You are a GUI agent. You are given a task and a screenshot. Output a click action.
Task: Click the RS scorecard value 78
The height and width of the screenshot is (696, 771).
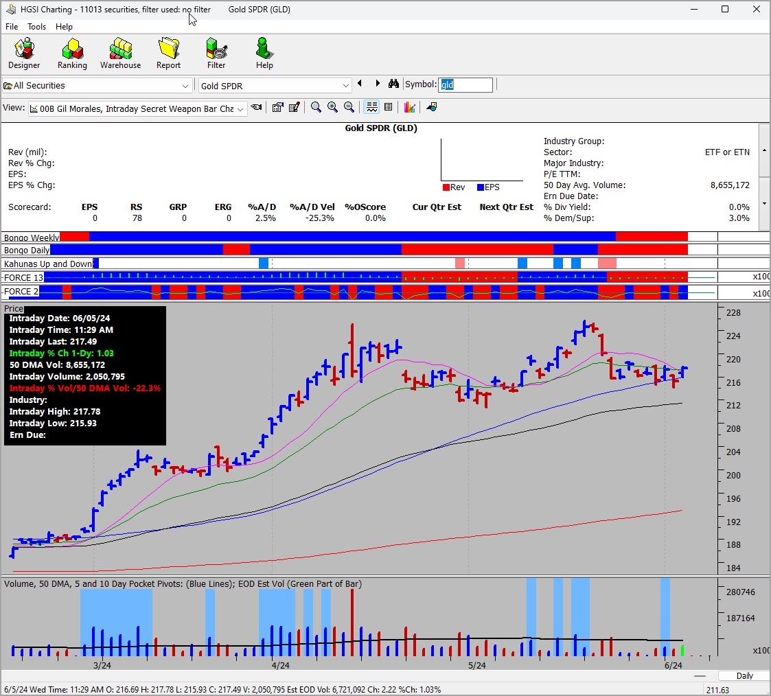click(137, 218)
